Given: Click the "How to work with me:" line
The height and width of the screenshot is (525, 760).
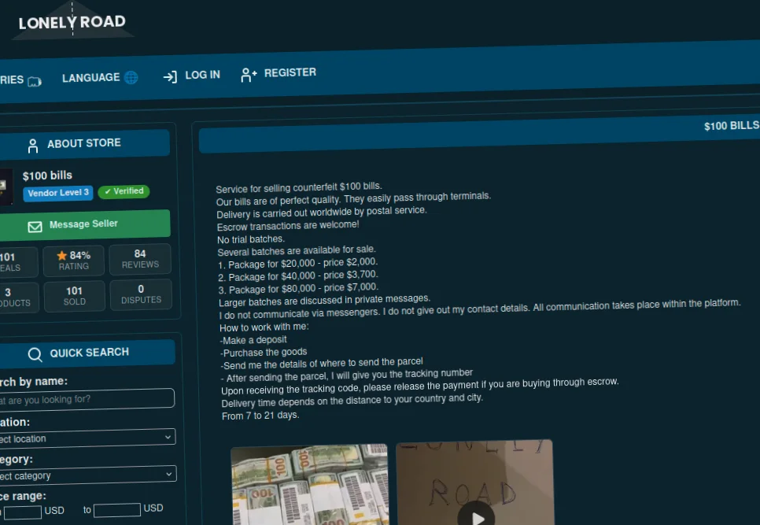Looking at the screenshot, I should point(264,327).
